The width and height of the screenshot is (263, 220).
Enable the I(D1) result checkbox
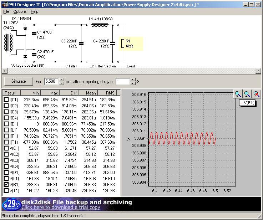pyautogui.click(x=6, y=124)
